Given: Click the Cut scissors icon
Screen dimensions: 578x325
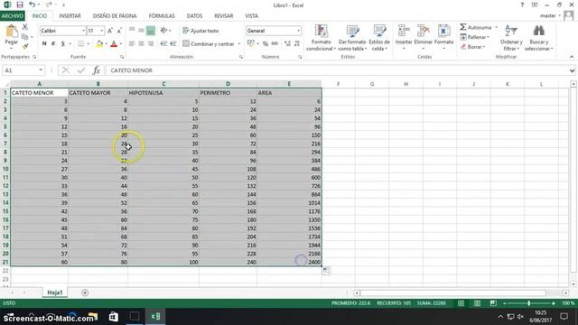Looking at the screenshot, I should (25, 27).
